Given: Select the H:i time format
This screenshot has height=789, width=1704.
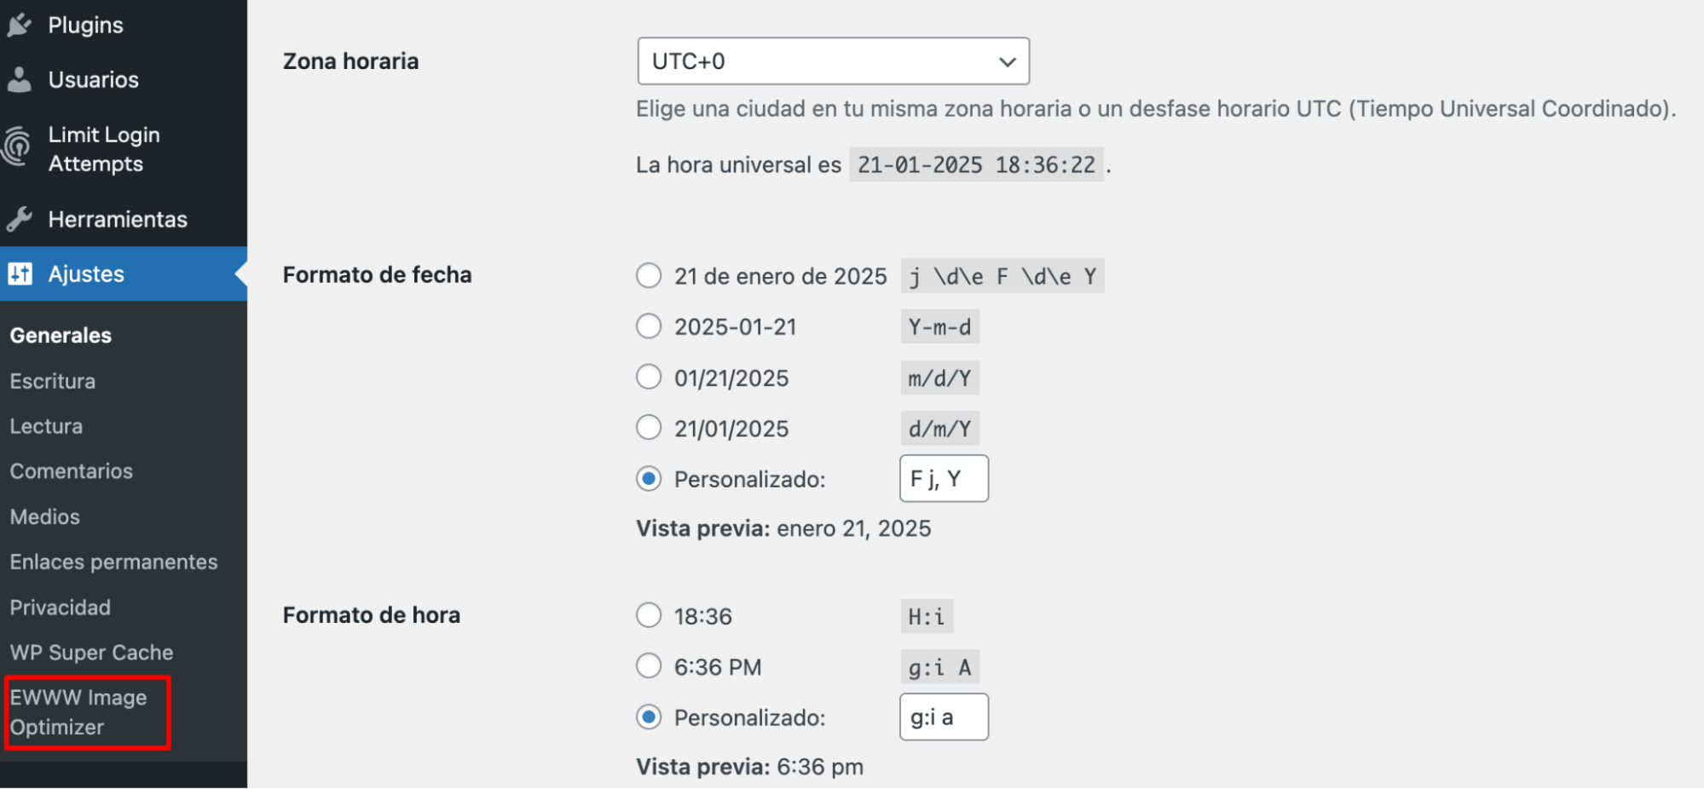Looking at the screenshot, I should click(649, 614).
